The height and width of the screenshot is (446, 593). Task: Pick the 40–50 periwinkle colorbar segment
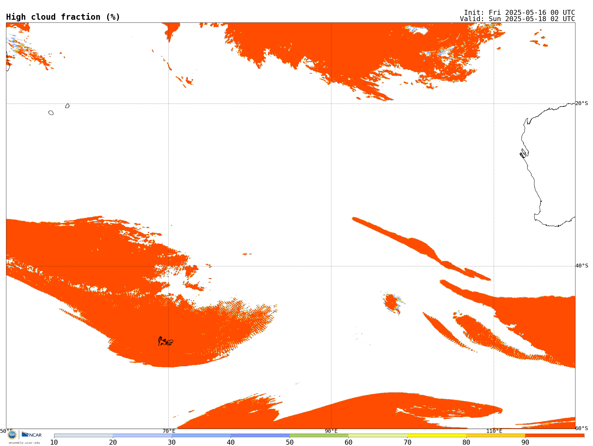point(260,436)
